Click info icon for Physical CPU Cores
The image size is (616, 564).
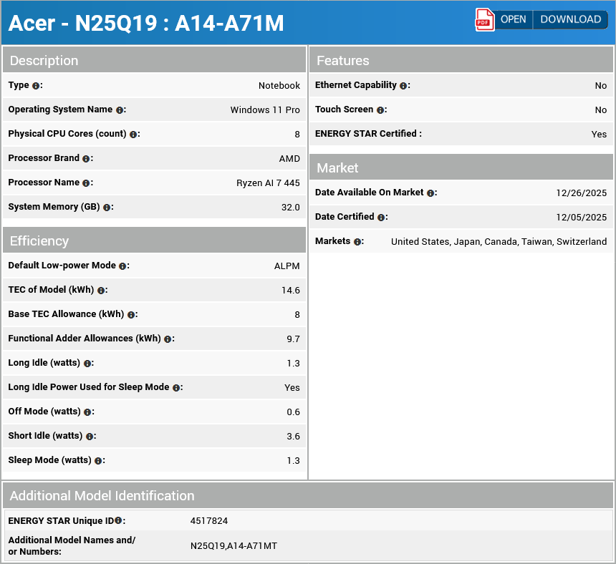[x=133, y=135]
